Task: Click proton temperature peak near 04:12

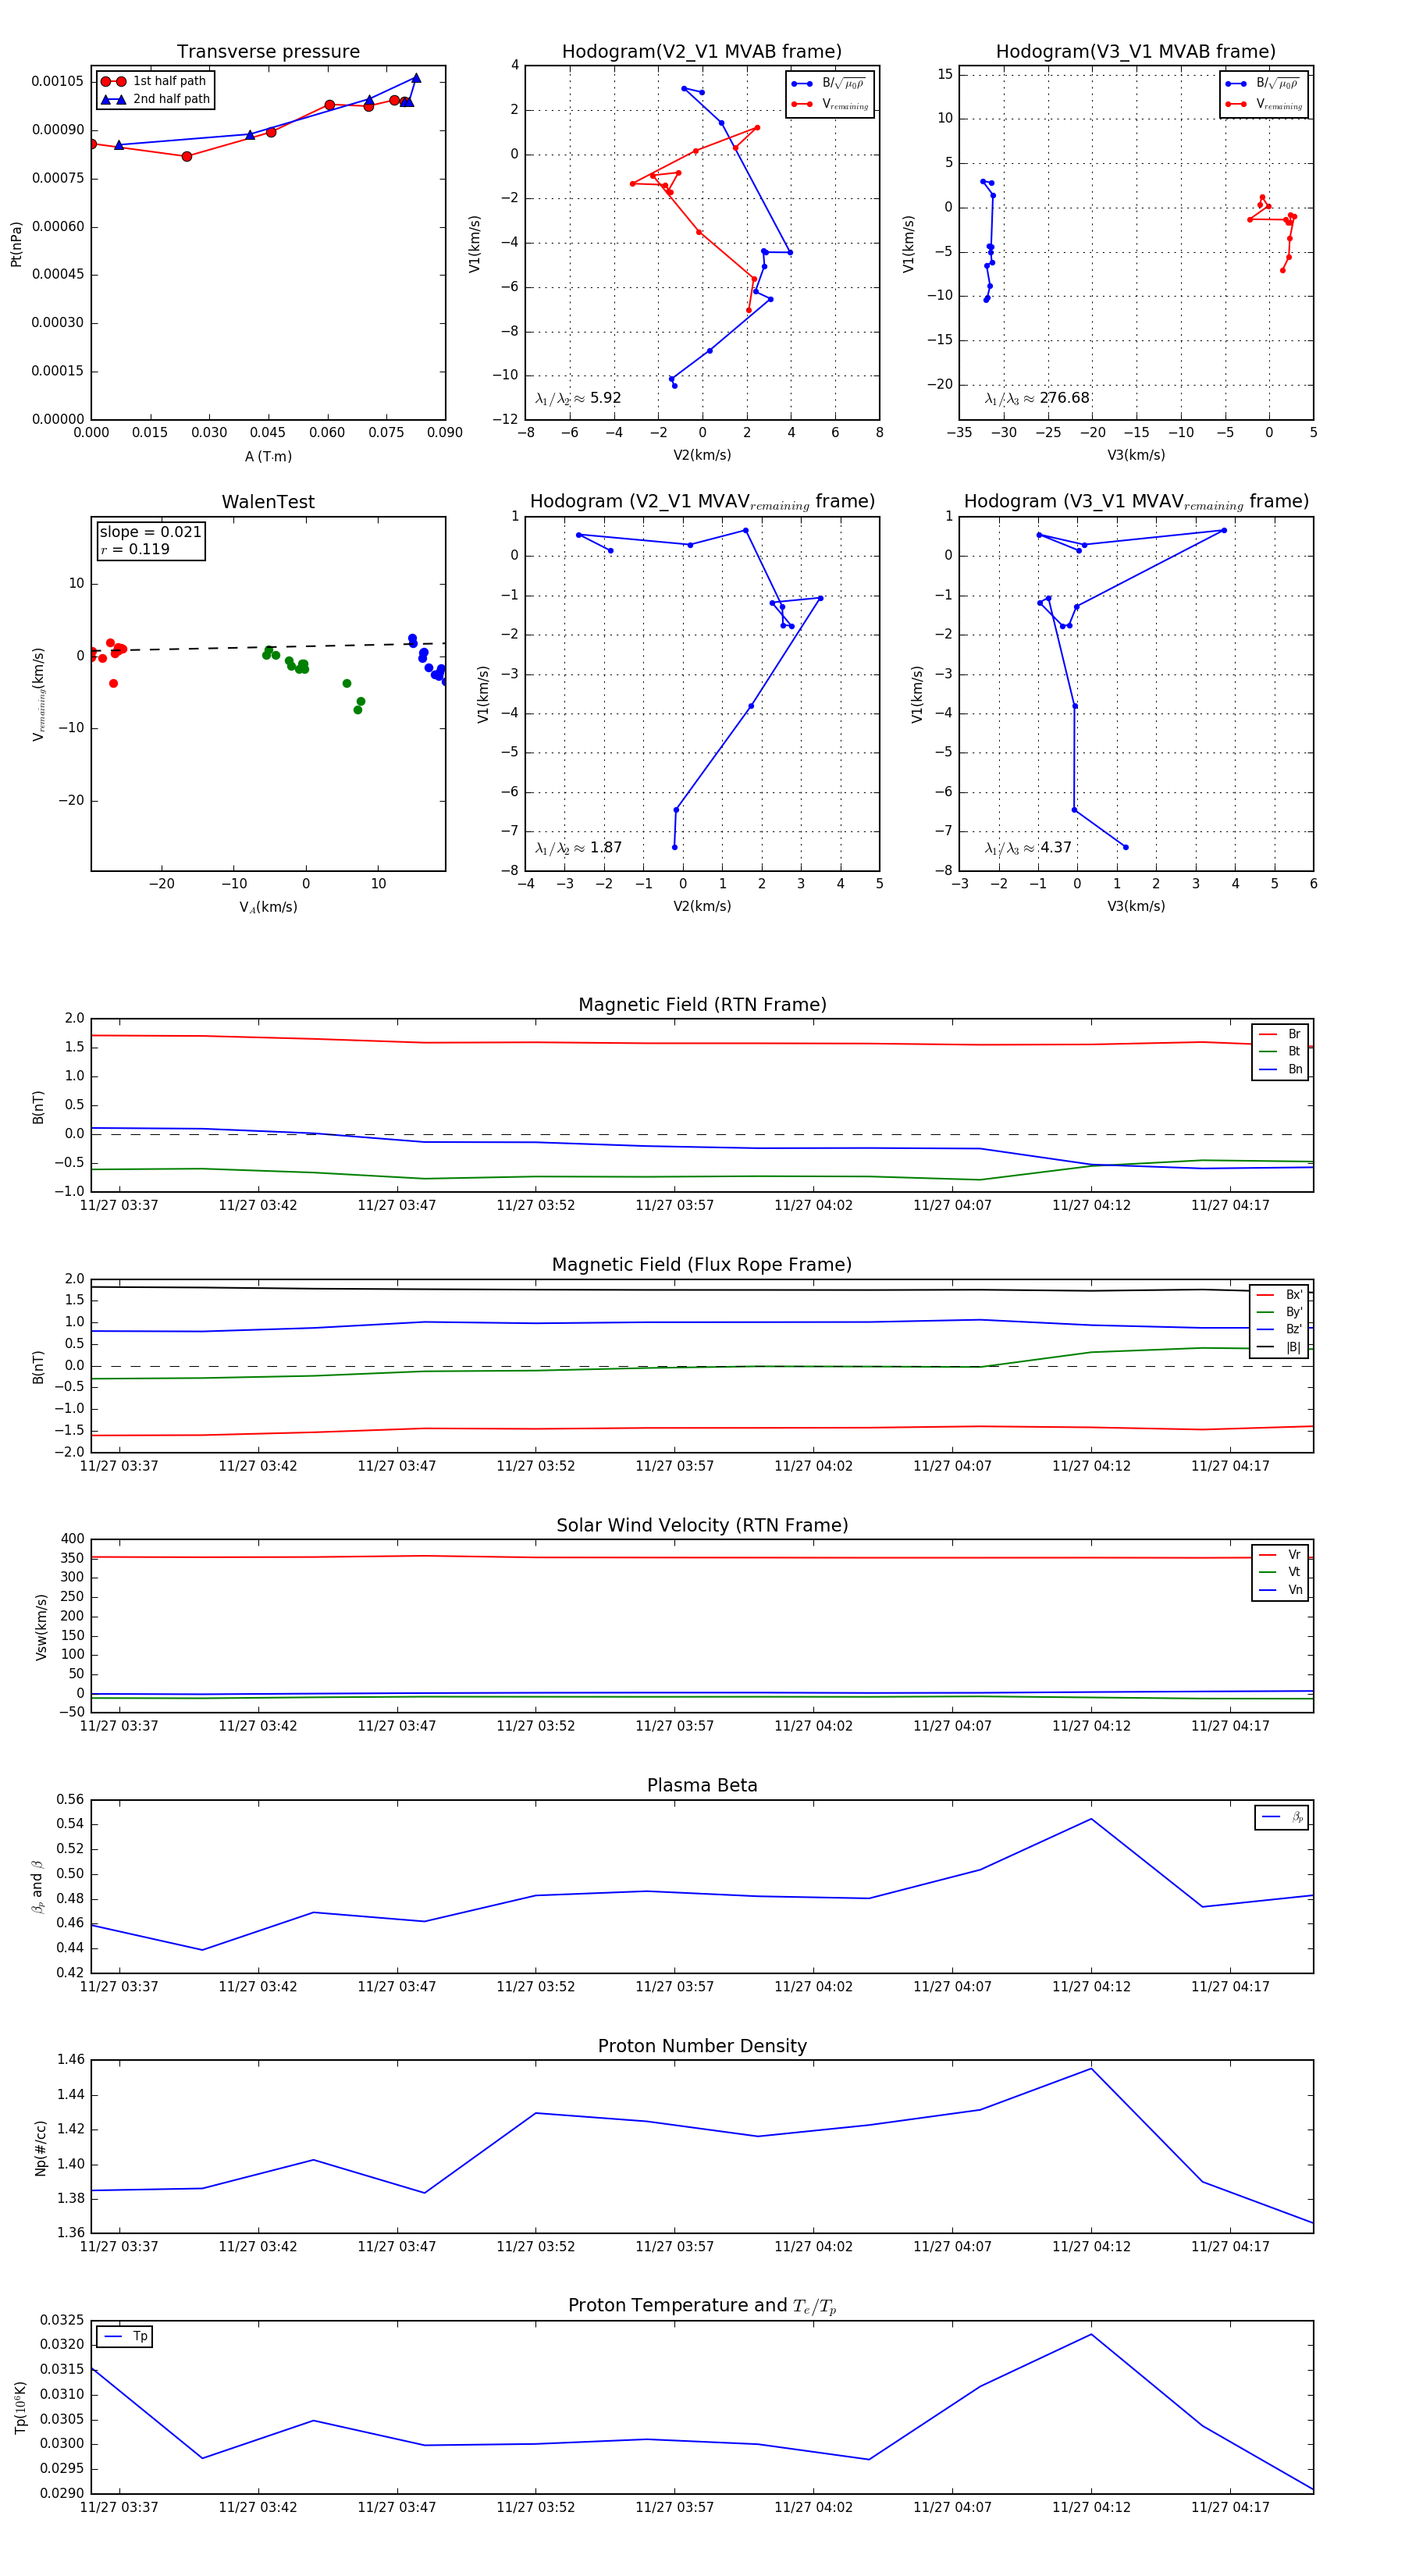Action: pos(1091,2334)
